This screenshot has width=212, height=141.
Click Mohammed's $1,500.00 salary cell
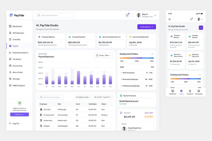tap(92, 121)
